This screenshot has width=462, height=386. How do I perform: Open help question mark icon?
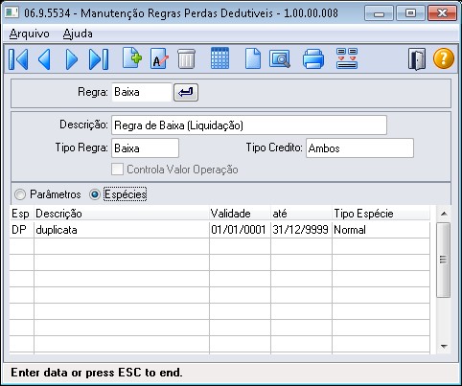coord(444,58)
